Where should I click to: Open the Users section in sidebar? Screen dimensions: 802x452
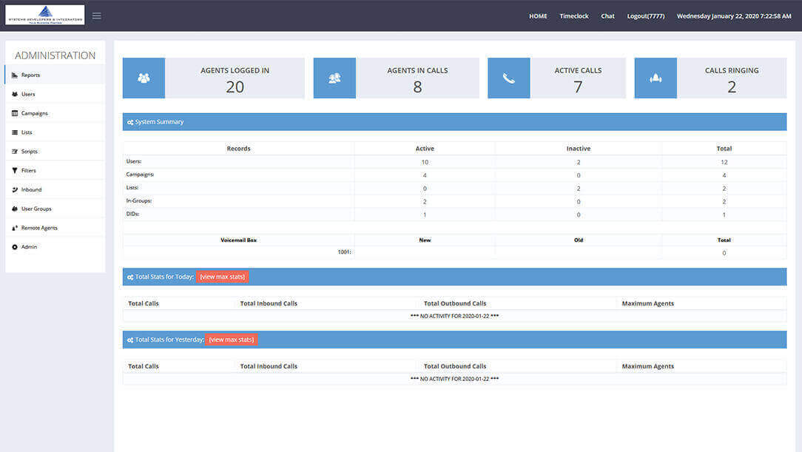click(x=28, y=95)
